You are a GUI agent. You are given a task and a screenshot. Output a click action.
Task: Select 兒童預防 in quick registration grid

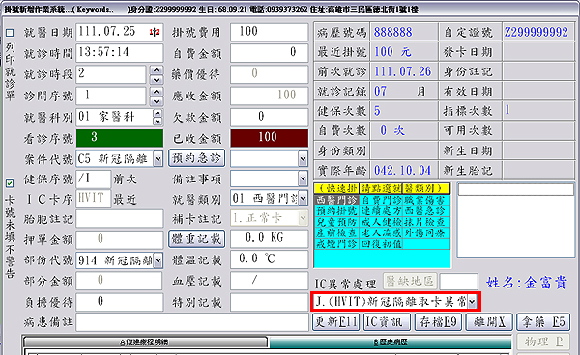tap(336, 222)
